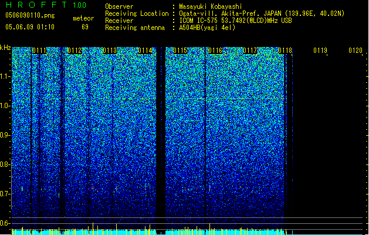Click the observer name Masayuki Kobayashi
The image size is (369, 235).
[211, 6]
